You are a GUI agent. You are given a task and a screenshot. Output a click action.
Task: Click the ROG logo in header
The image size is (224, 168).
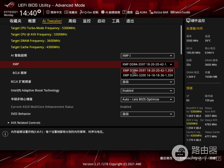tap(10, 5)
